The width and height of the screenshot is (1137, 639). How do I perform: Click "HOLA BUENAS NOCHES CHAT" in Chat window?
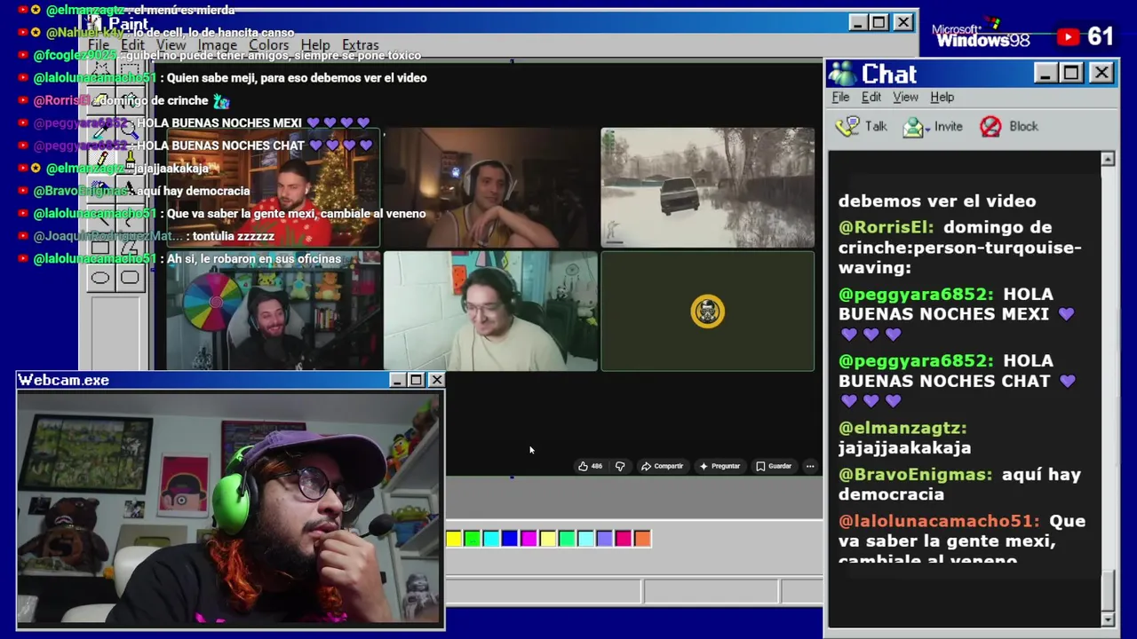(x=945, y=371)
